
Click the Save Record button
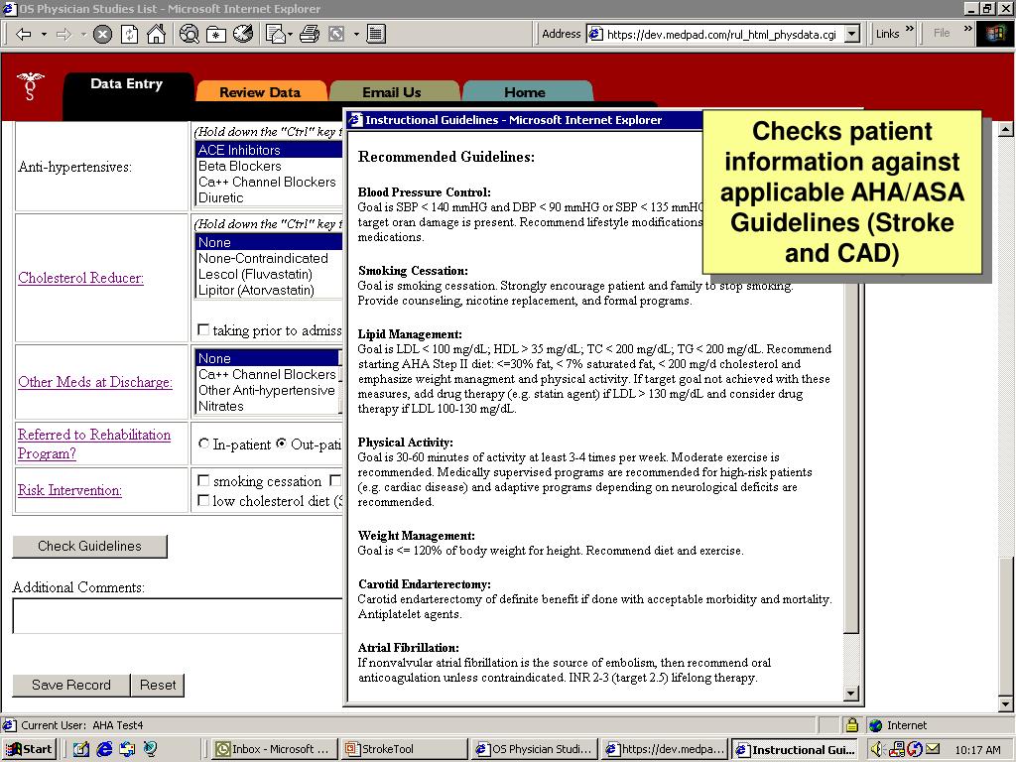click(x=71, y=685)
